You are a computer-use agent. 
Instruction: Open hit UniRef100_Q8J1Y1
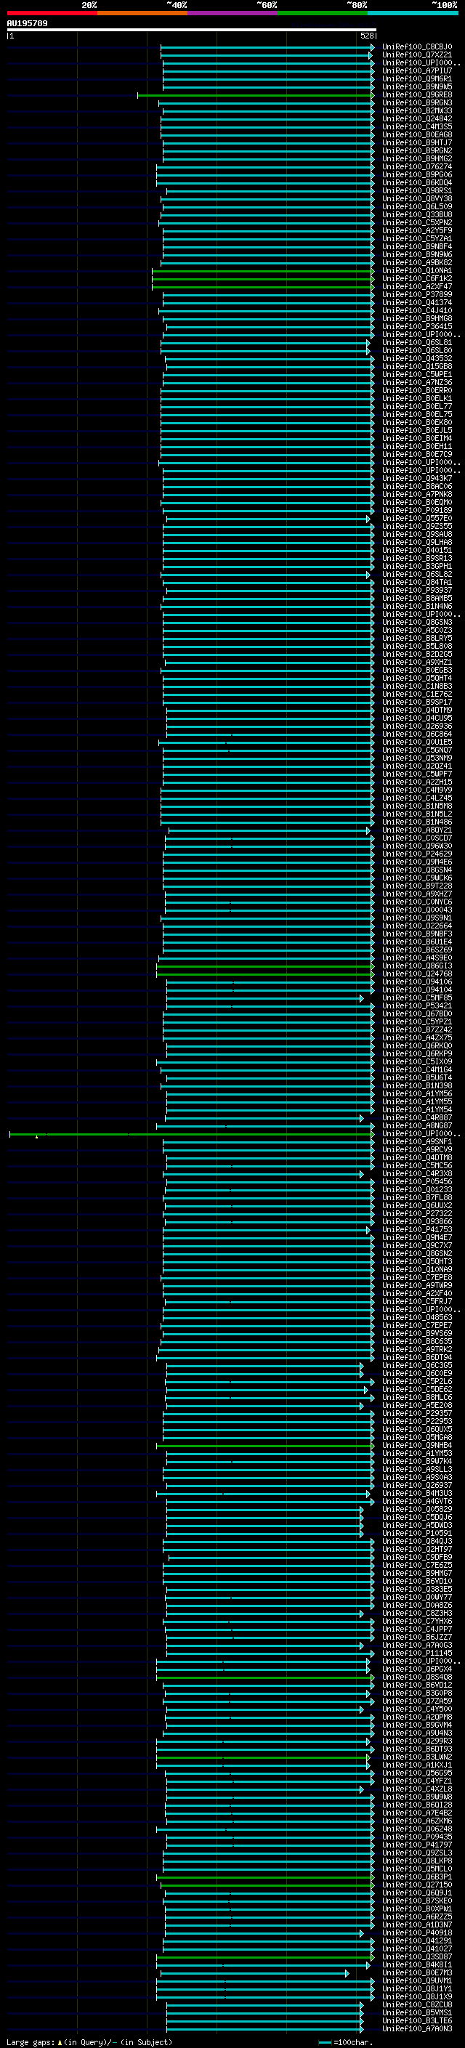[416, 1988]
